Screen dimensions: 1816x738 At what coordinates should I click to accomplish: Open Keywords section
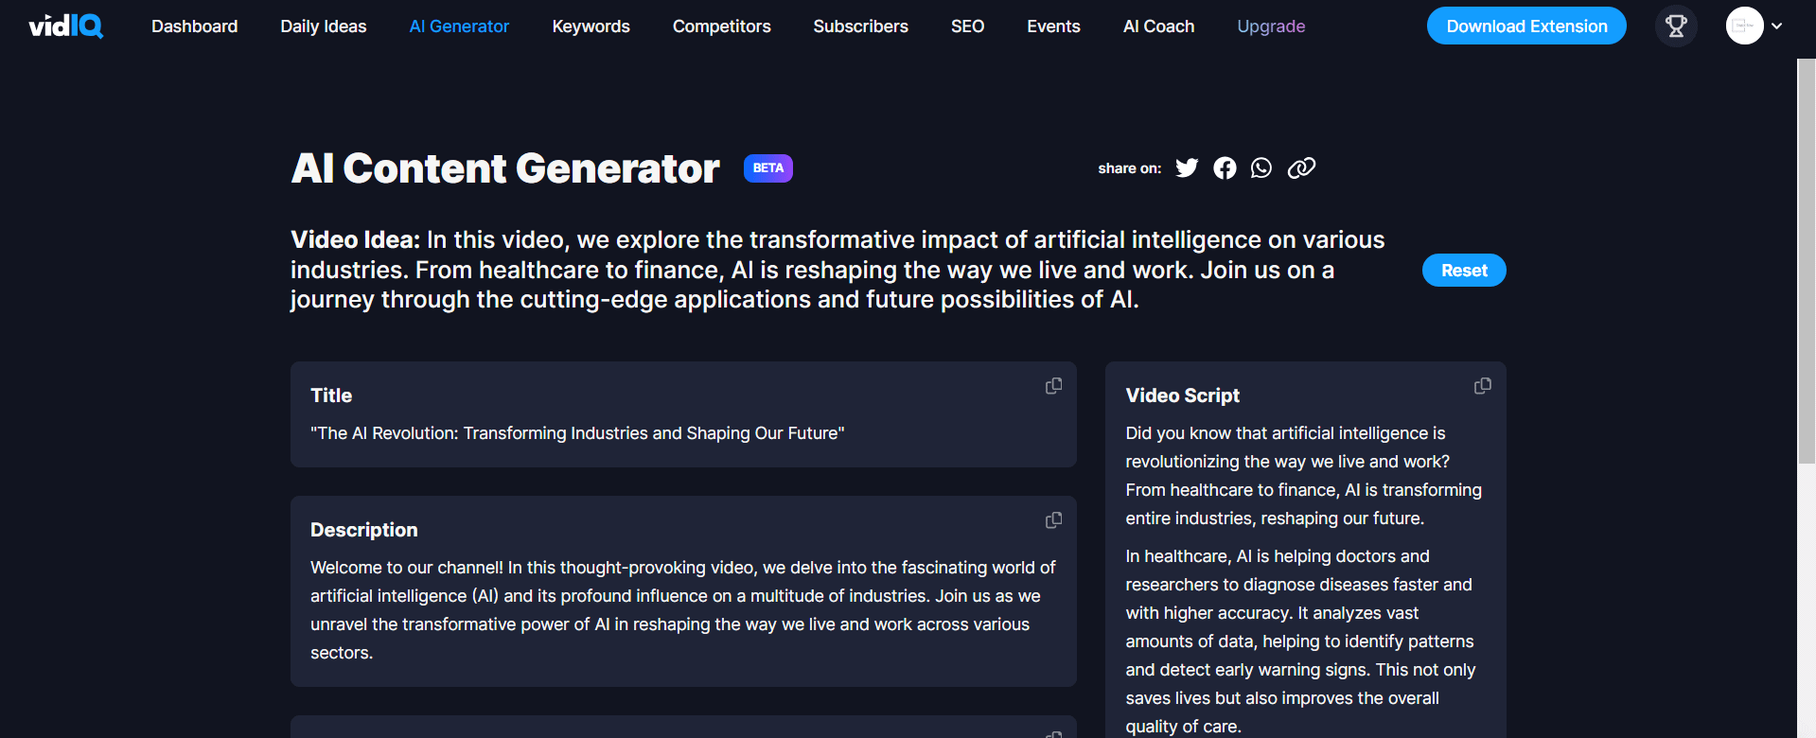591,26
